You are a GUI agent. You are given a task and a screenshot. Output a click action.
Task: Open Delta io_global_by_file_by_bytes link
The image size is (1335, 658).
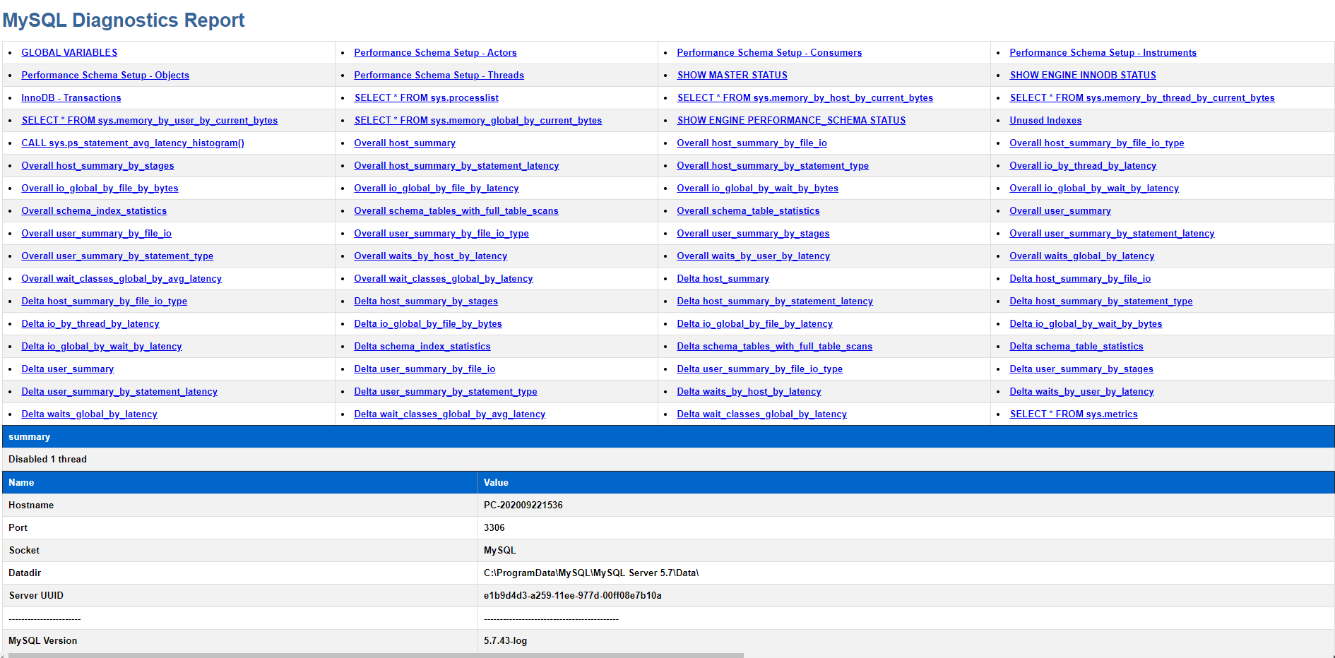click(x=428, y=324)
